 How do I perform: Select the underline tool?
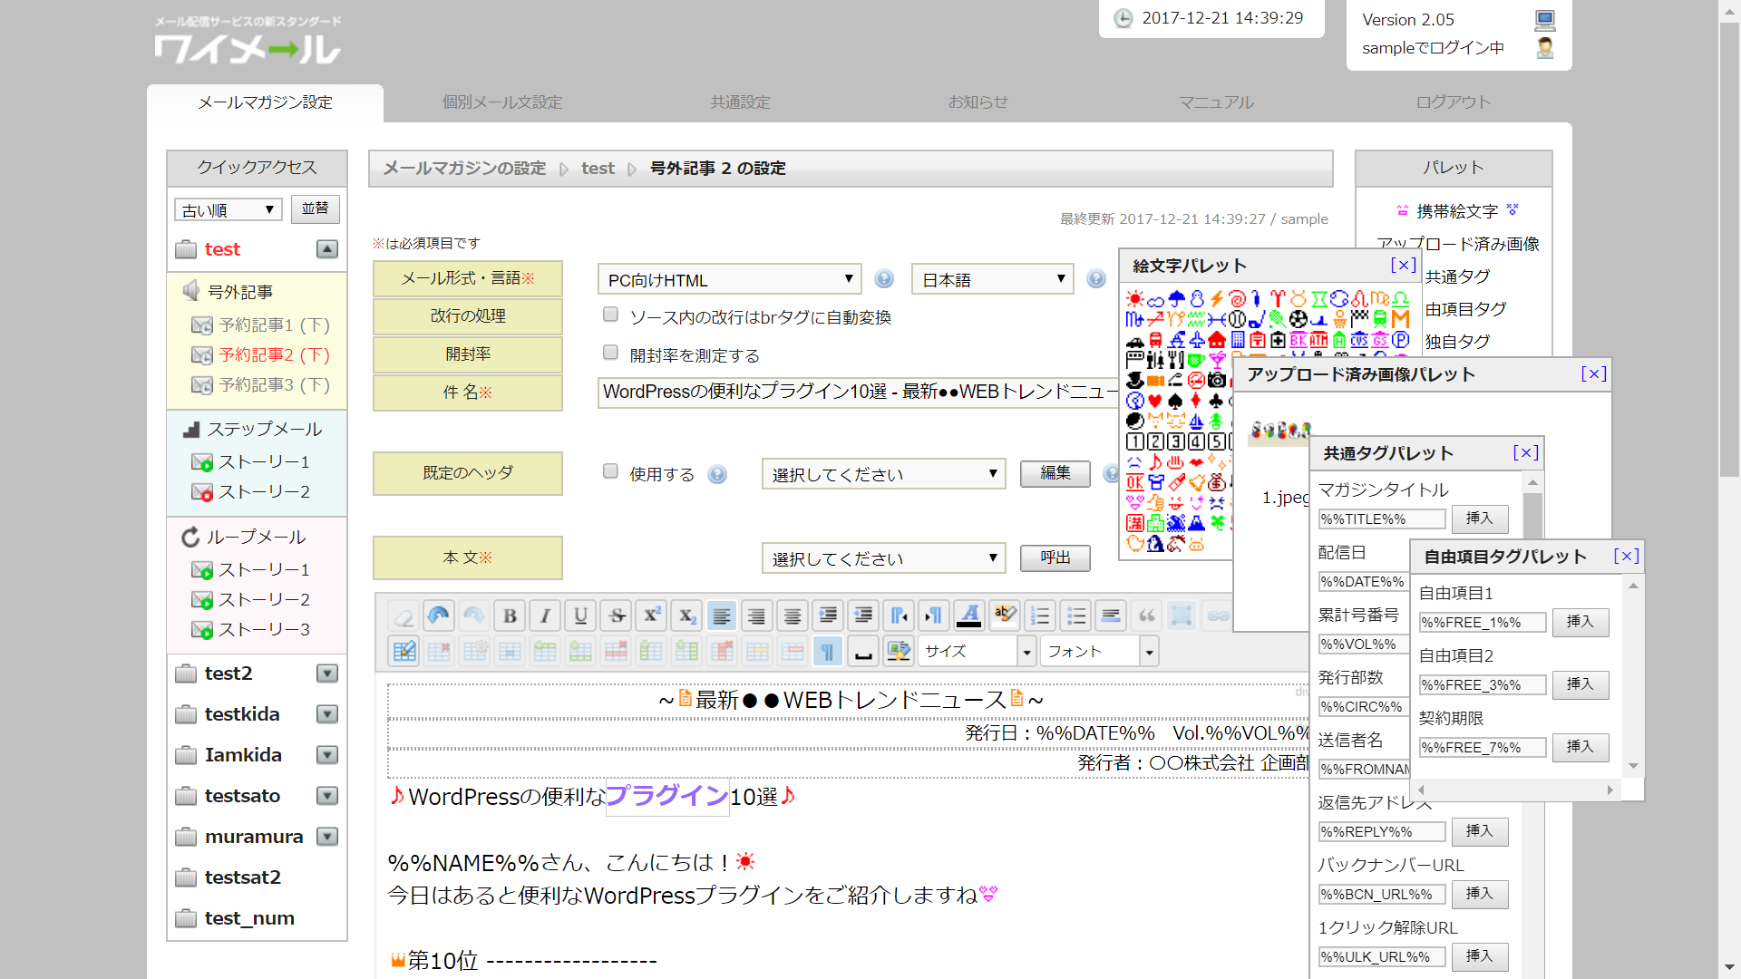point(580,615)
